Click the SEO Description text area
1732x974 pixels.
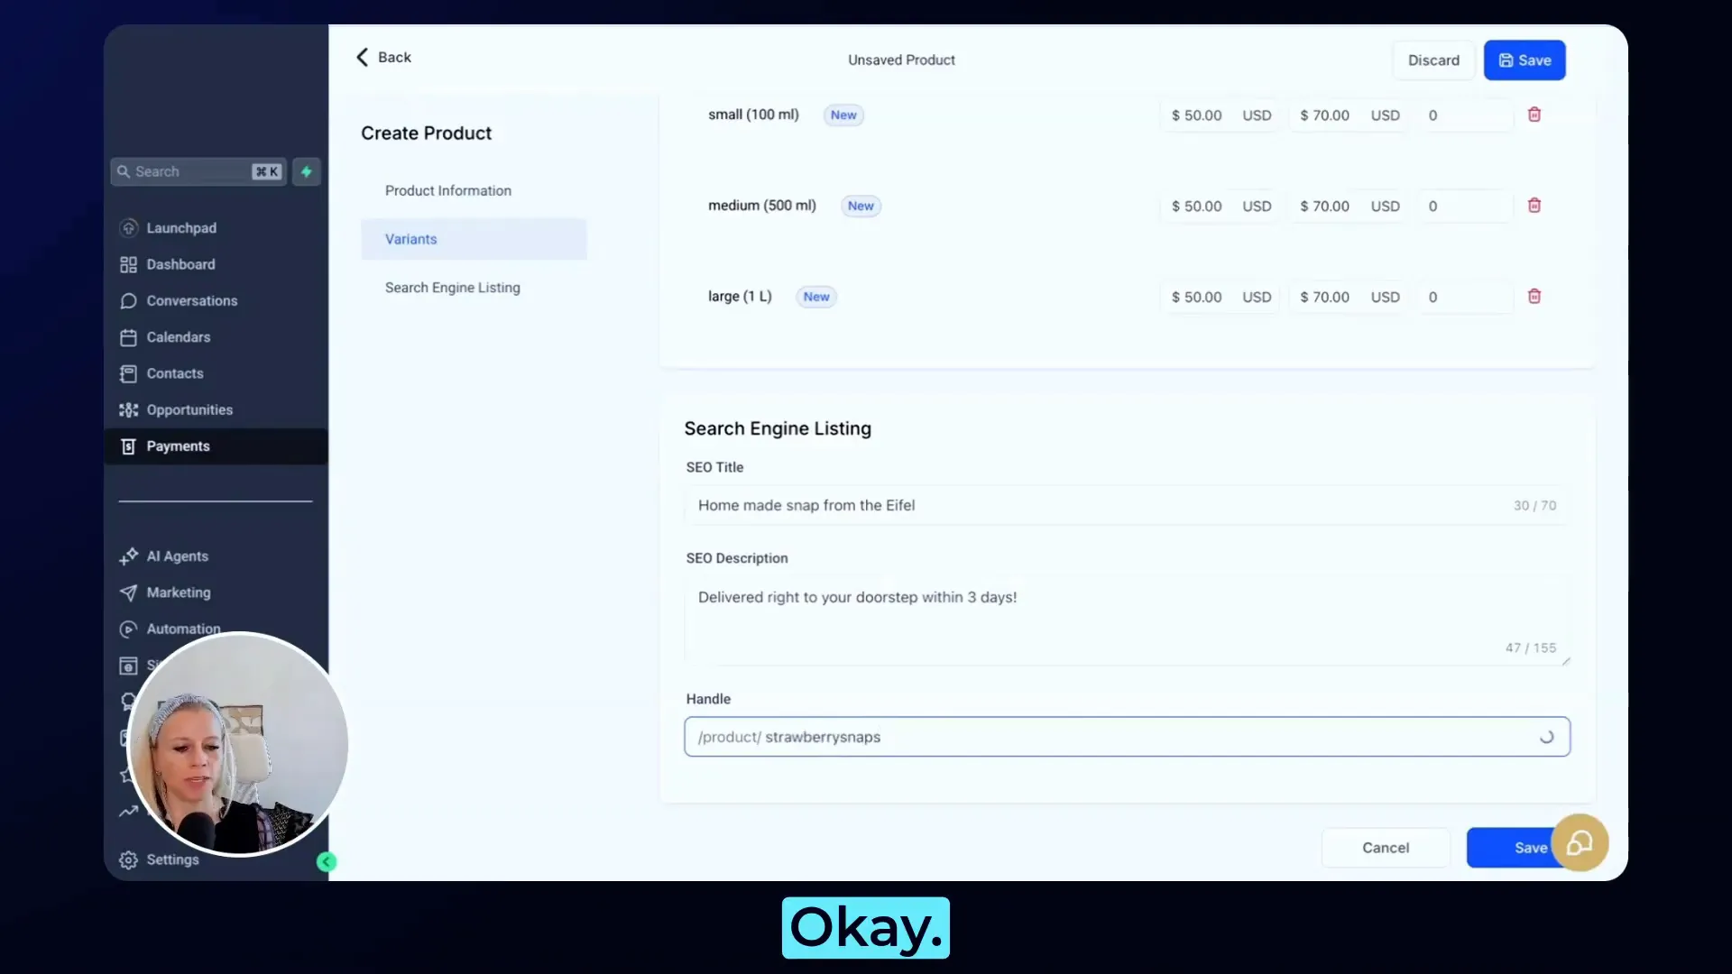tap(1127, 620)
